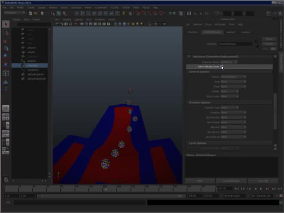Open the Instancer Nodes dropdown

[x=229, y=62]
